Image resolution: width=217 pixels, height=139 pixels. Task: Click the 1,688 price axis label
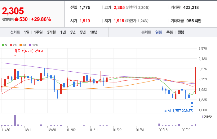(x=203, y=110)
